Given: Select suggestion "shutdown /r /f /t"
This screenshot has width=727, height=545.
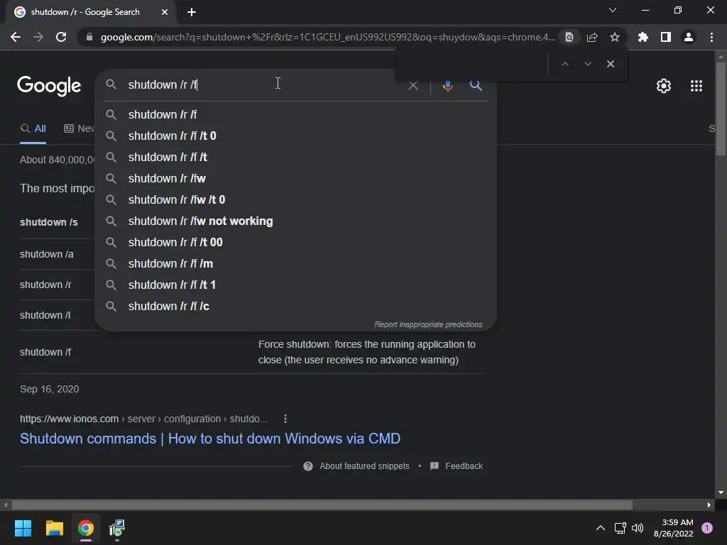Looking at the screenshot, I should [295, 157].
